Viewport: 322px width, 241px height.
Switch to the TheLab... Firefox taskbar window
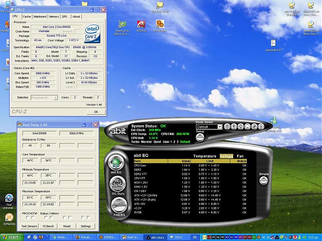tap(85, 237)
